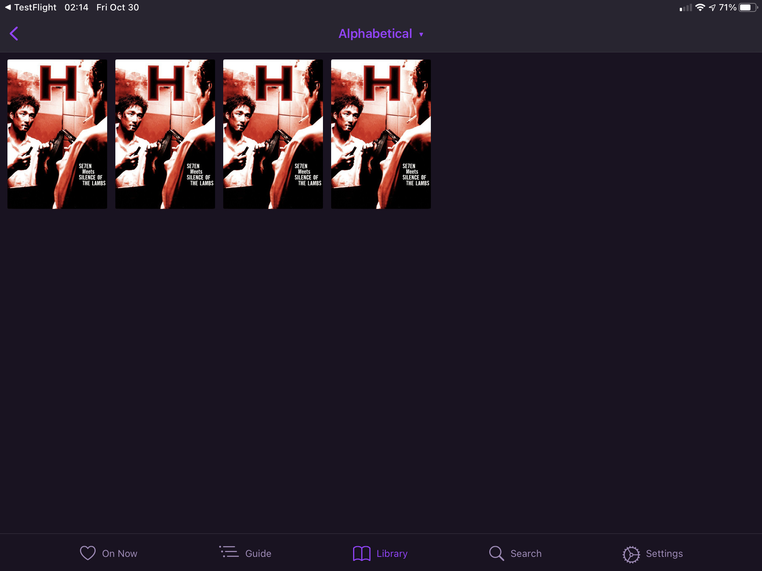
Task: Return to TestFlight via status bar
Action: 31,7
